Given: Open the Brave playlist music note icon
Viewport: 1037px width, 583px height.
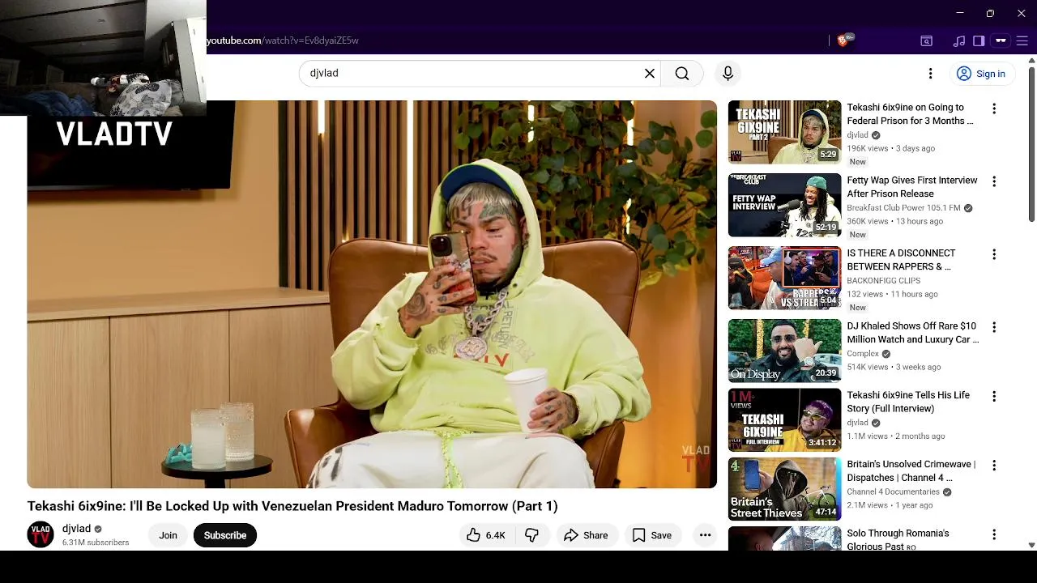Looking at the screenshot, I should (959, 40).
